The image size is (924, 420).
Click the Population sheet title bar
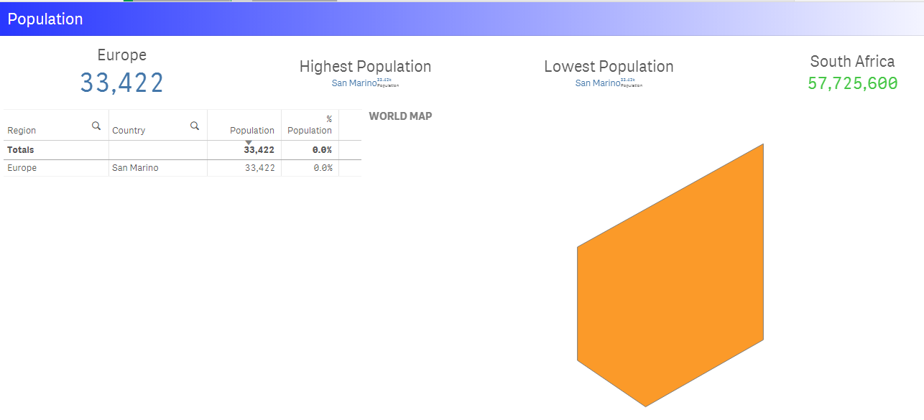click(x=45, y=19)
